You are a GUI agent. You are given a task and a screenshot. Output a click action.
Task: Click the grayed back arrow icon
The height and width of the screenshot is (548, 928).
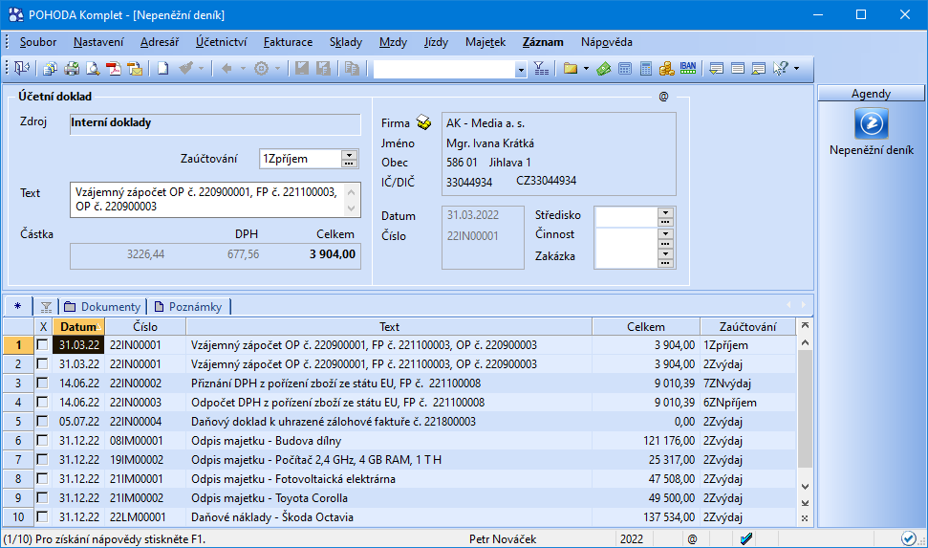227,69
